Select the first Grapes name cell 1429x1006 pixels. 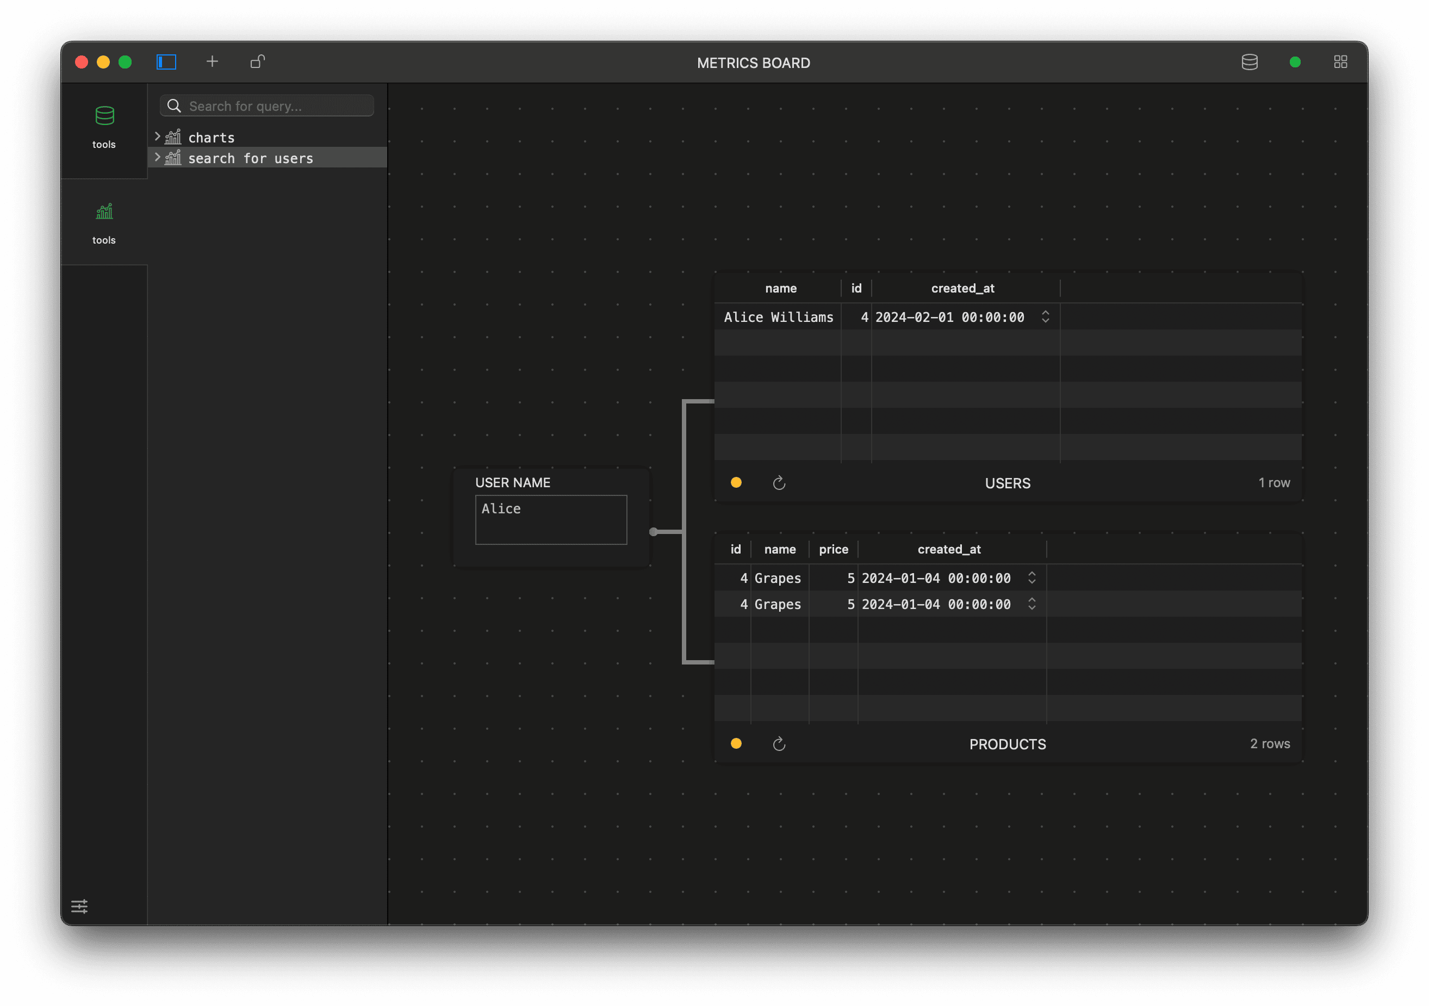779,577
